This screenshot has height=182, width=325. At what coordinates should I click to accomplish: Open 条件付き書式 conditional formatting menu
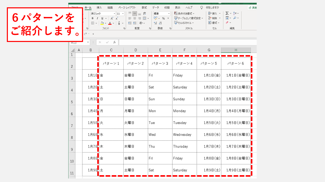[184, 13]
